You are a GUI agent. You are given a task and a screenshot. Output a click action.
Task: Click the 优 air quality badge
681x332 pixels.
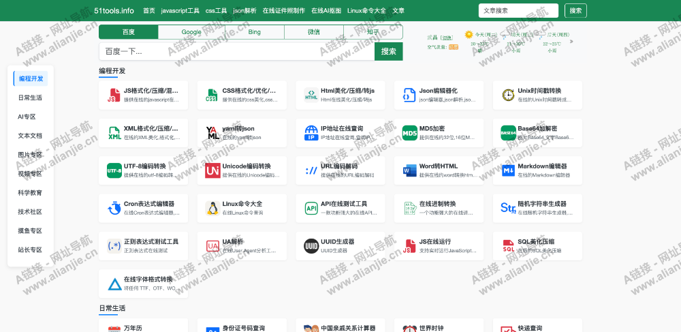(x=454, y=47)
